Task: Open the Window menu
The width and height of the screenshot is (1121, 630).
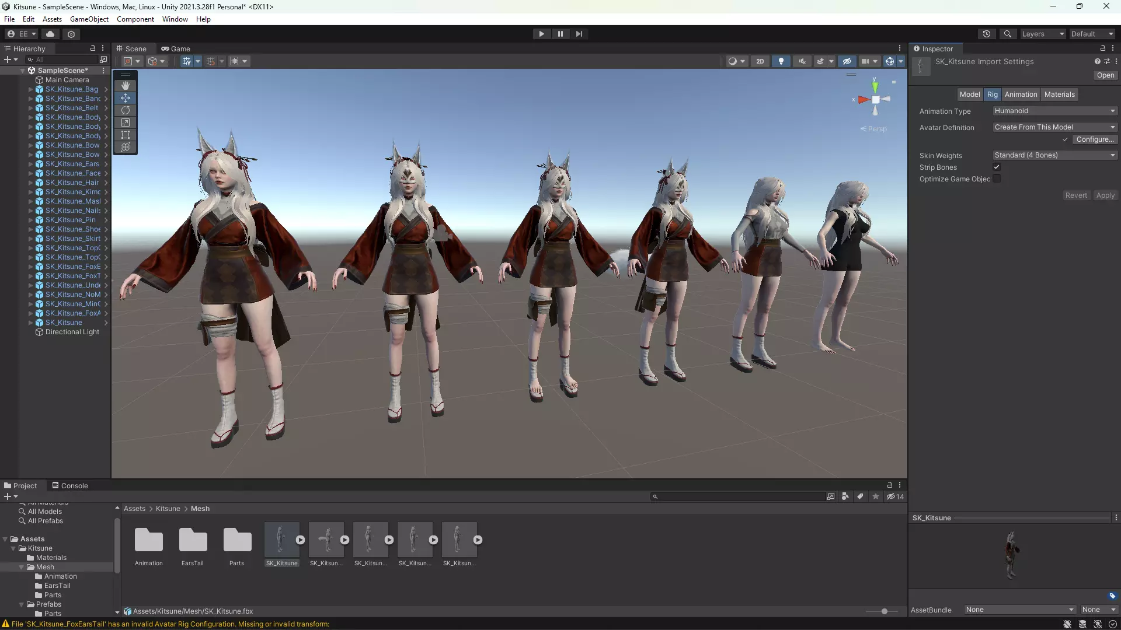Action: (x=175, y=19)
